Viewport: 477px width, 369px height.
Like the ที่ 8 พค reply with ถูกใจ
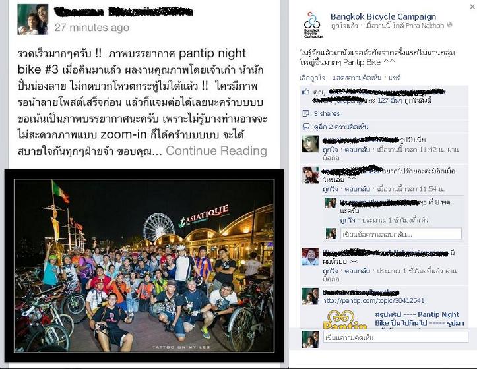point(348,220)
